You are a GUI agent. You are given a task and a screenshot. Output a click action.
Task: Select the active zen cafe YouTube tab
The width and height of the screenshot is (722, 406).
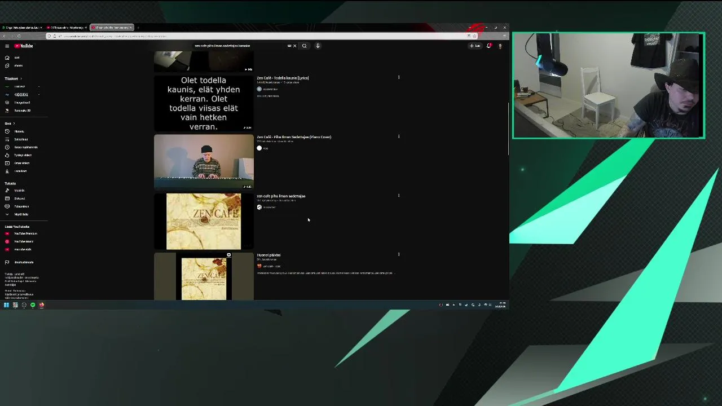point(112,28)
